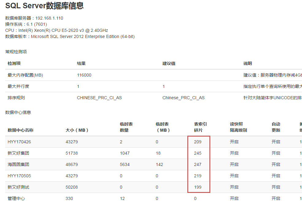Click the 建议值 column header

[x=169, y=63]
